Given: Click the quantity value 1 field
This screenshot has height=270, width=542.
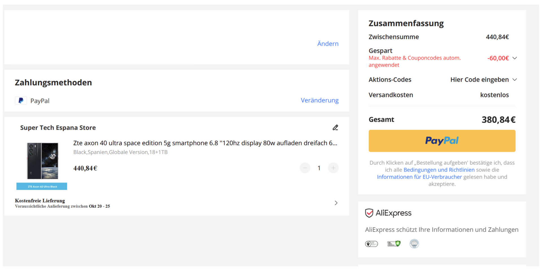Looking at the screenshot, I should (319, 168).
